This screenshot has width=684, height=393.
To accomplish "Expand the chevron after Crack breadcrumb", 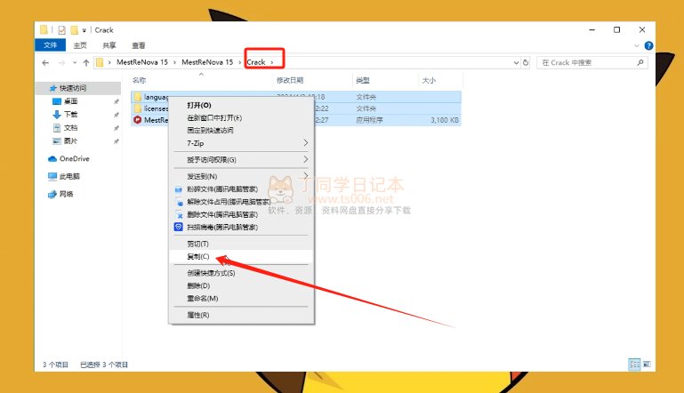I will [272, 62].
